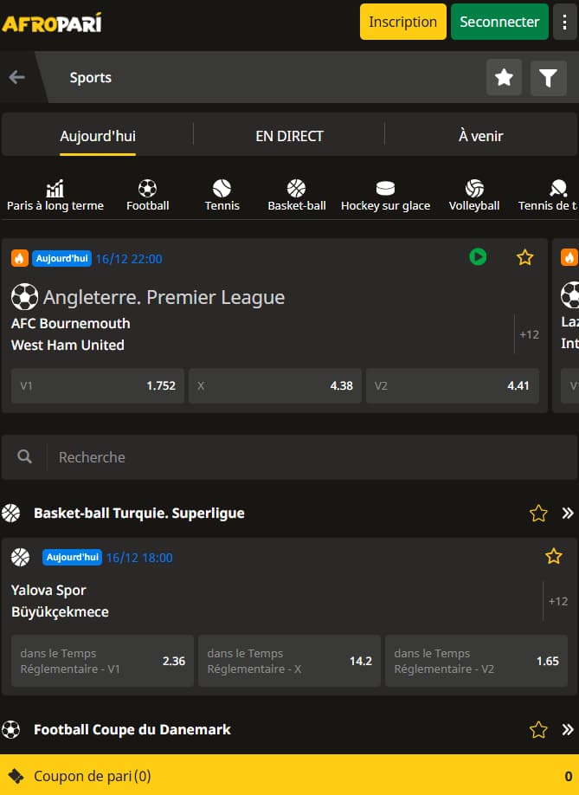
Task: Expand Football Coupe du Danemark section
Action: (x=568, y=729)
